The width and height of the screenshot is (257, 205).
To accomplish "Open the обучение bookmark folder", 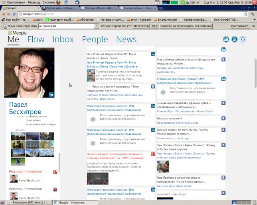I will tap(85, 20).
